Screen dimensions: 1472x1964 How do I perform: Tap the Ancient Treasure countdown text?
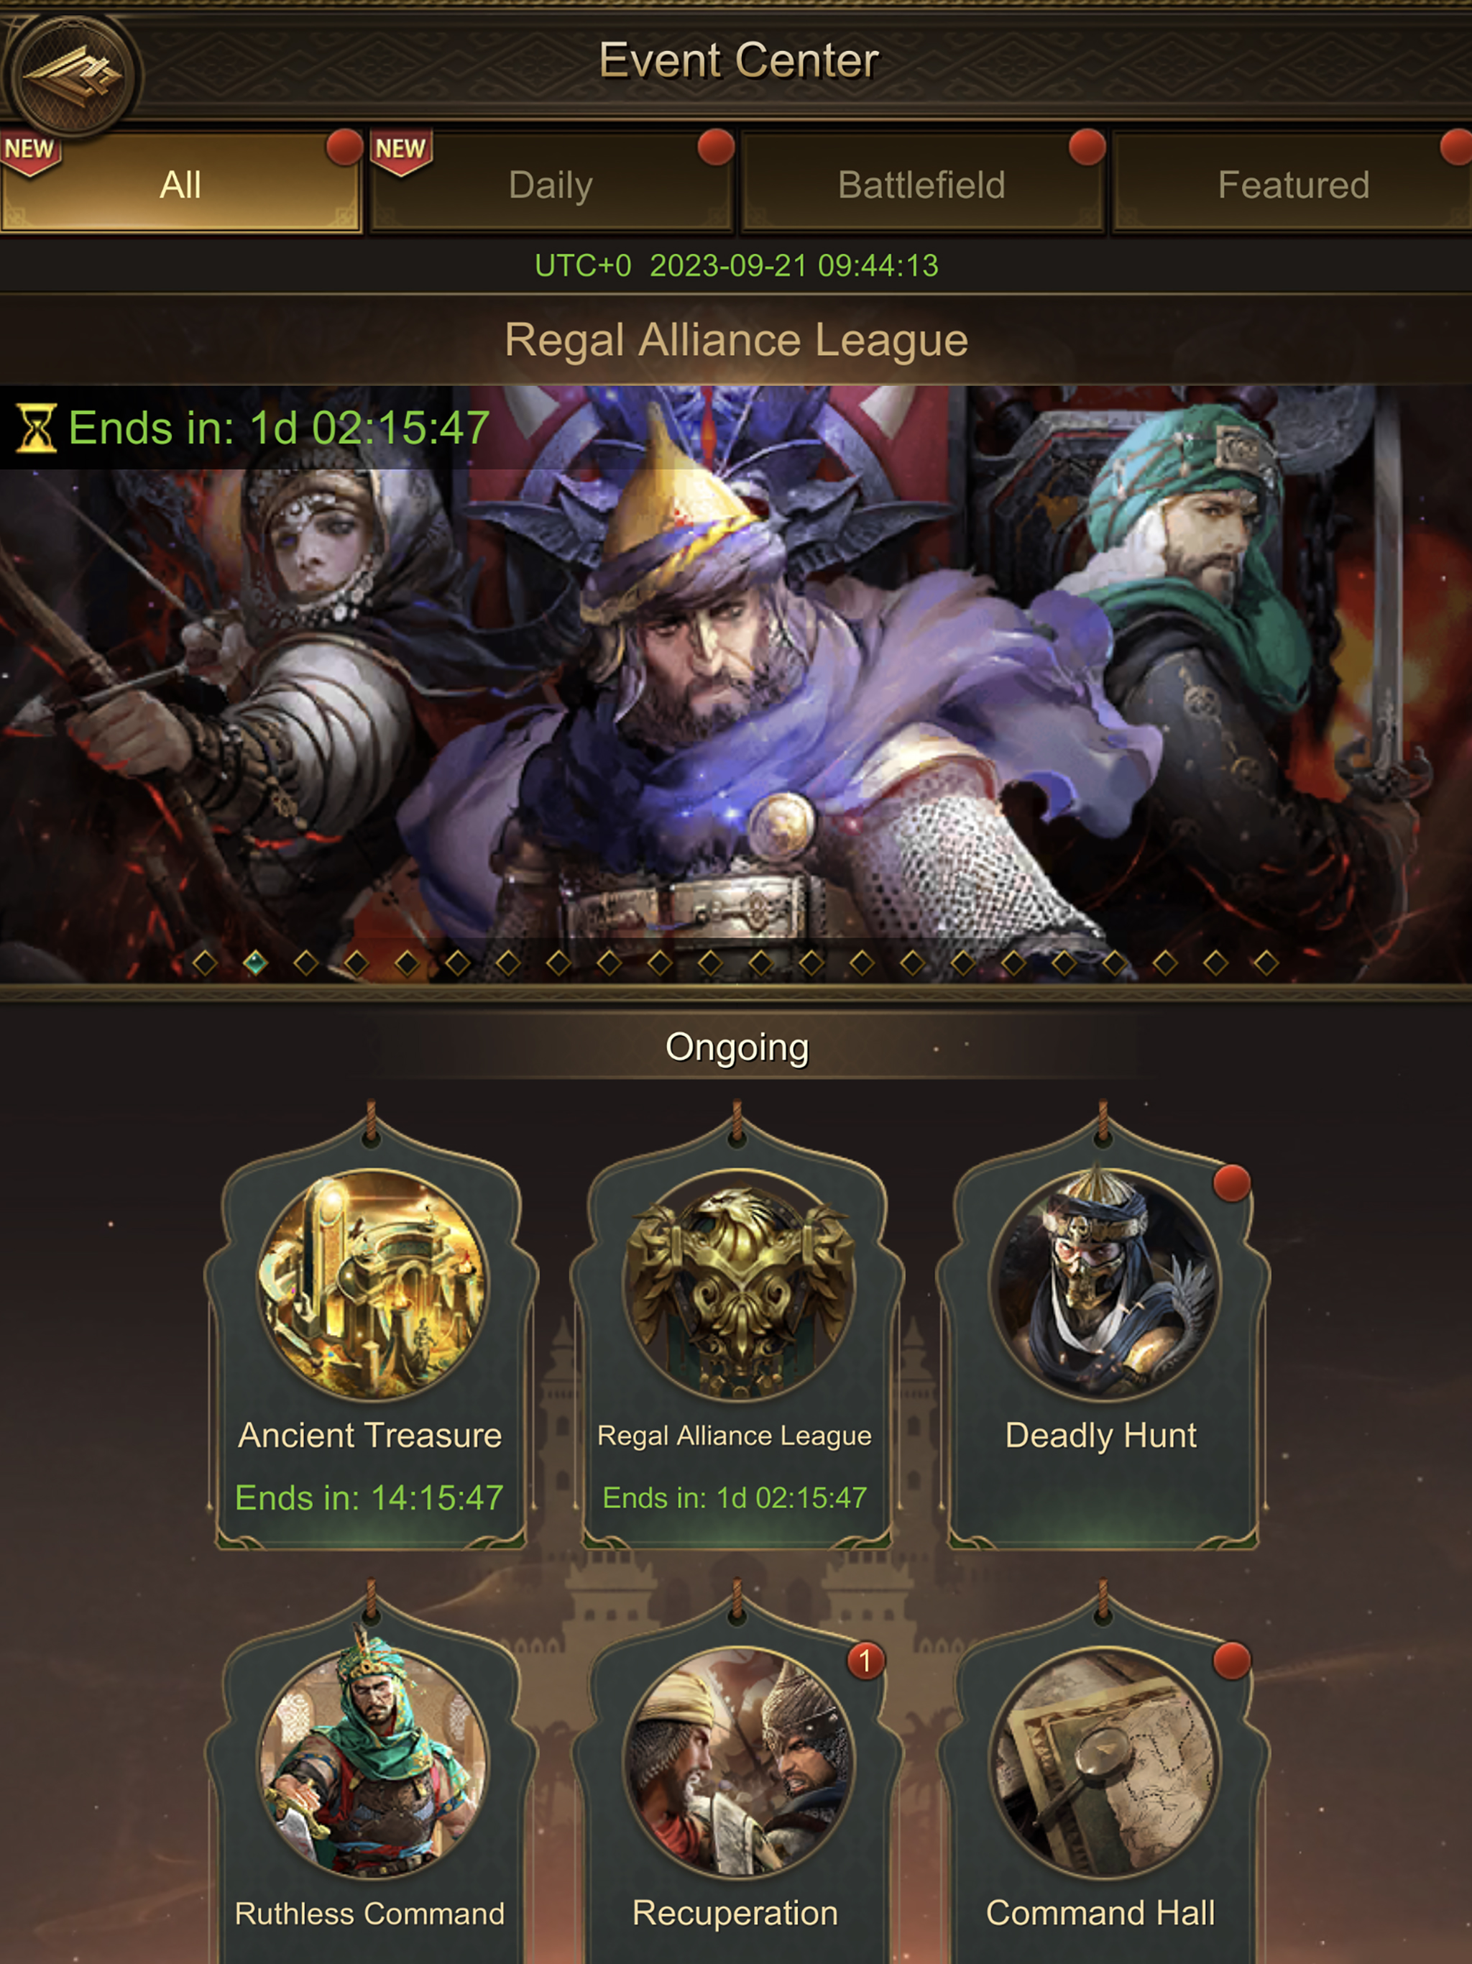point(369,1498)
